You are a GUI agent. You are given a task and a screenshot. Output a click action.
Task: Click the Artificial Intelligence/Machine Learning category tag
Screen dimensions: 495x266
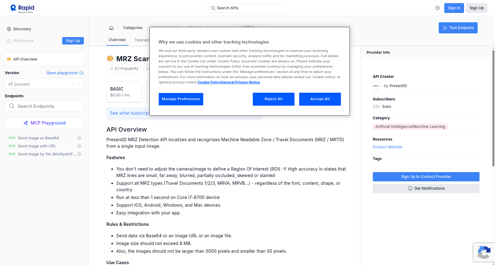tap(410, 127)
